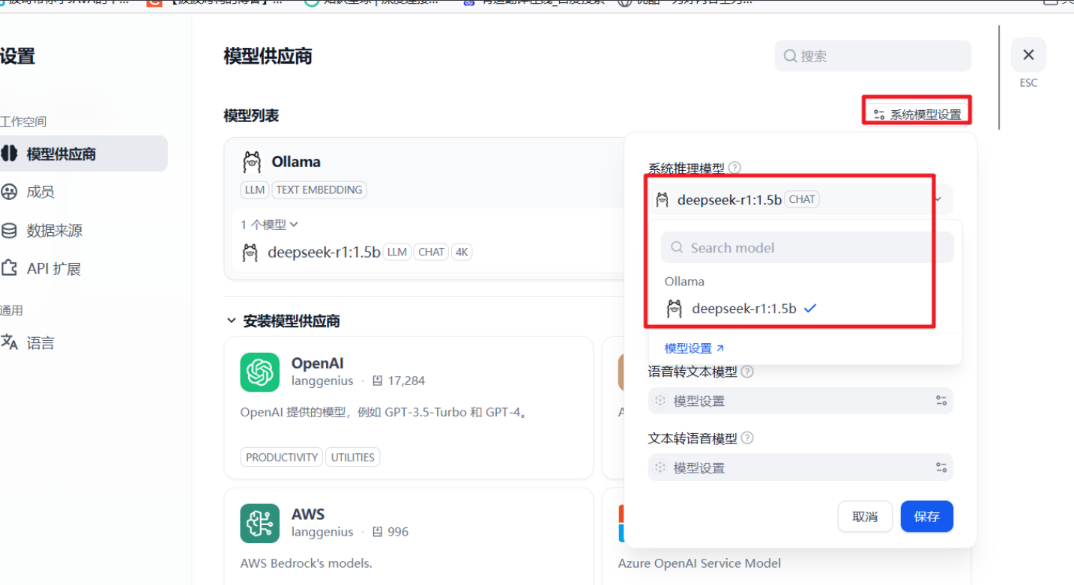Viewport: 1074px width, 585px height.
Task: Click the 取消 button
Action: click(x=865, y=517)
